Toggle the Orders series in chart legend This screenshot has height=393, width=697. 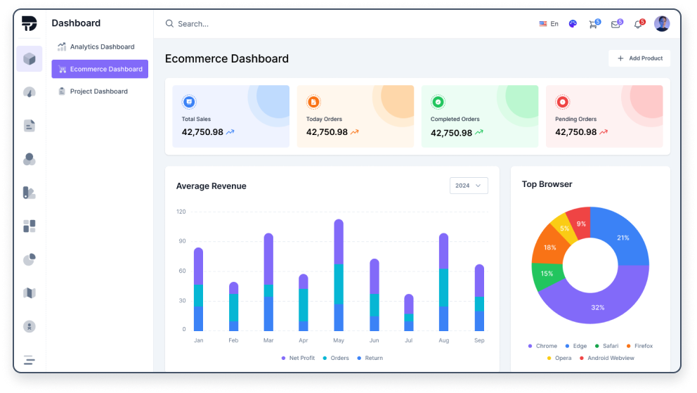(x=339, y=358)
